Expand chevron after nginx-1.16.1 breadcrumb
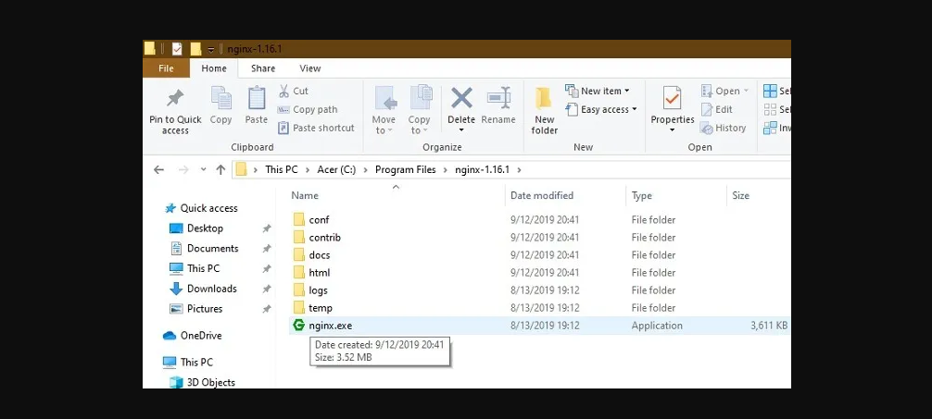This screenshot has height=419, width=932. 519,170
